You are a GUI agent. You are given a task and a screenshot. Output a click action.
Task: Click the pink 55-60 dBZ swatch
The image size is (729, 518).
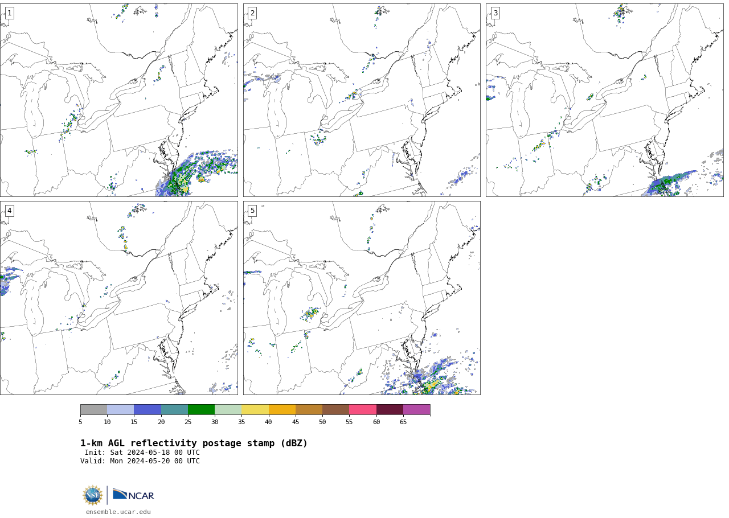click(x=363, y=410)
